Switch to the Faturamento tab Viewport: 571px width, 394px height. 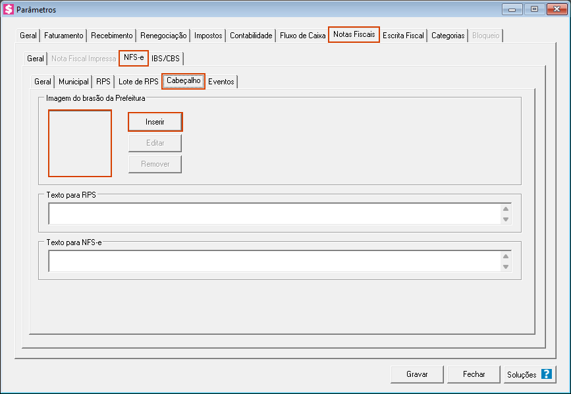(x=64, y=36)
